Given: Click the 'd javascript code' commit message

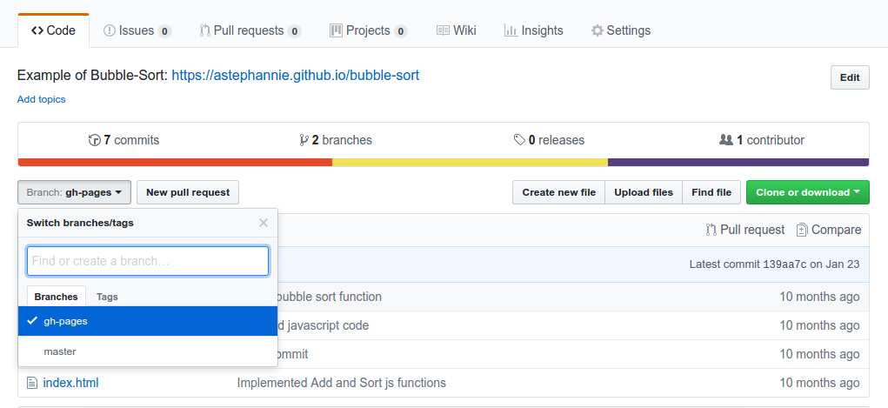Looking at the screenshot, I should click(324, 325).
